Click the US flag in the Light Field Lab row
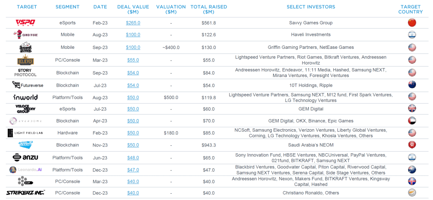 [412, 133]
